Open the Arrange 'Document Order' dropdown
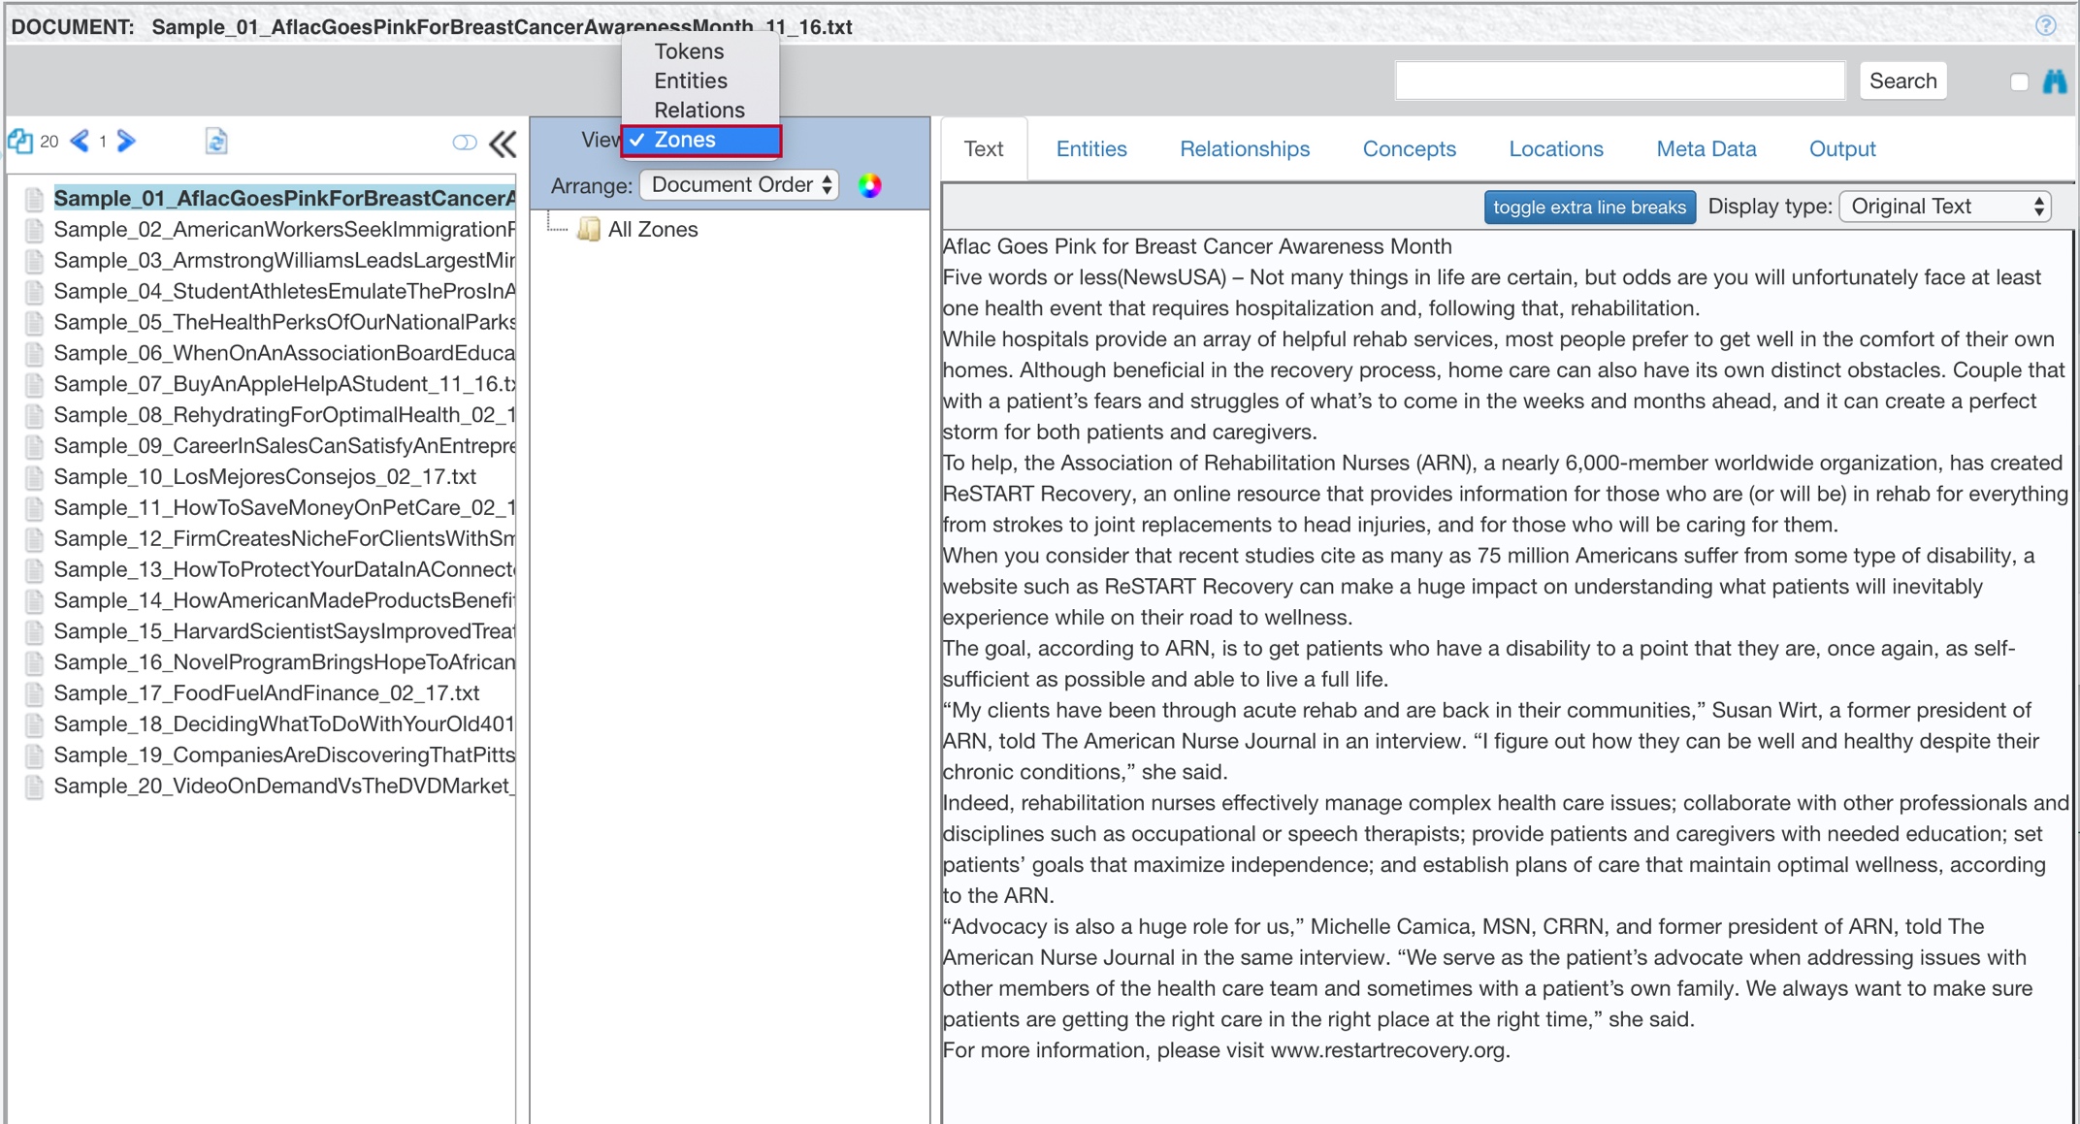Image resolution: width=2080 pixels, height=1124 pixels. [740, 185]
